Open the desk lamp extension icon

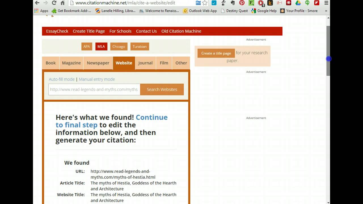(223, 3)
